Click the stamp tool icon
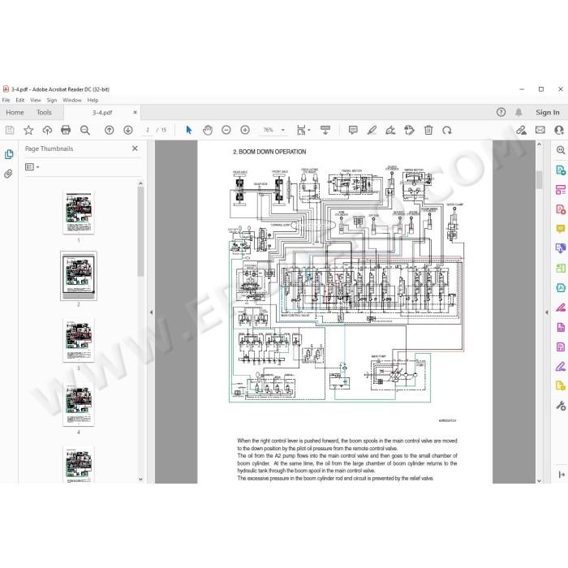 [409, 130]
